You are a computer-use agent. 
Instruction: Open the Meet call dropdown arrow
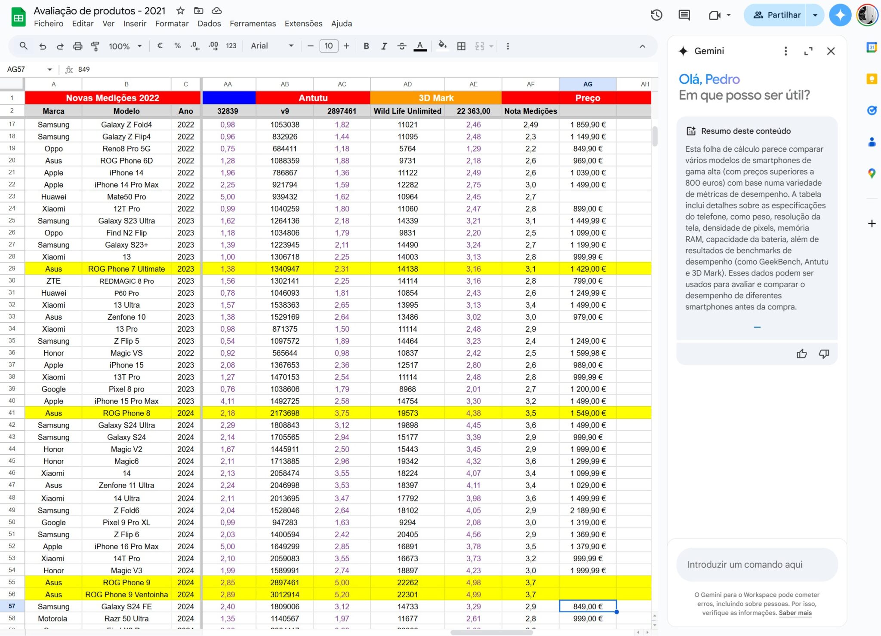coord(728,15)
